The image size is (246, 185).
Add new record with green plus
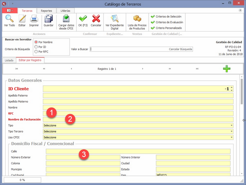(x=227, y=68)
